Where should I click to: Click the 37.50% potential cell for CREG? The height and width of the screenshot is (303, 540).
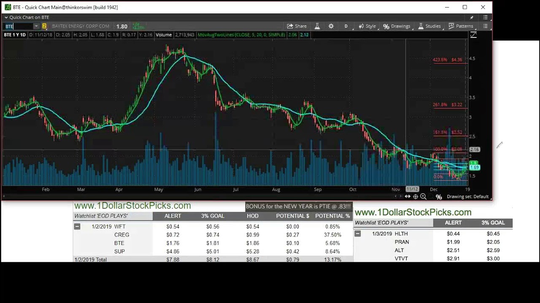pos(332,235)
